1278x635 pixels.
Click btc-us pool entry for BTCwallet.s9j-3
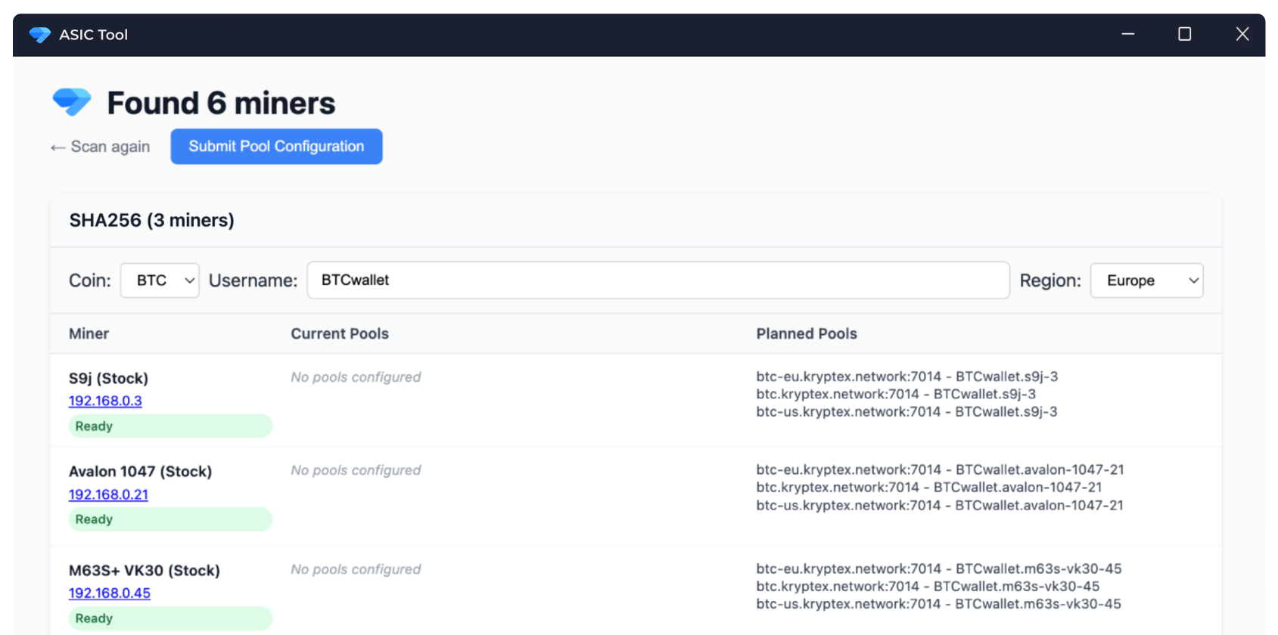[x=907, y=412]
